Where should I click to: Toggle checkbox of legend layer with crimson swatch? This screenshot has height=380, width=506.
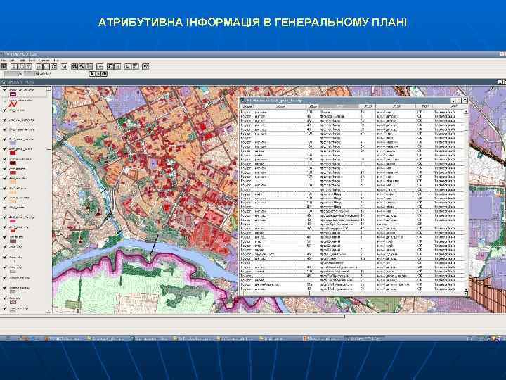coord(4,168)
